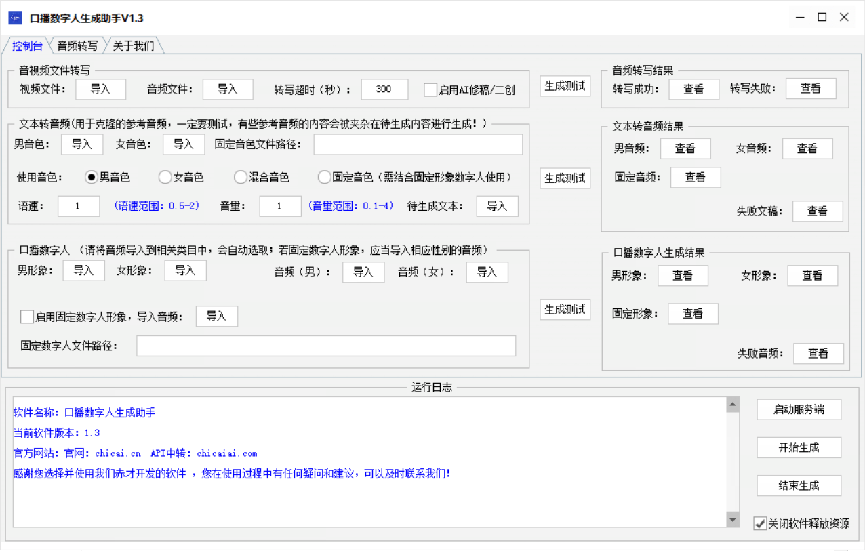The image size is (865, 551).
Task: Click the 固定音色文件路径 field
Action: coord(418,144)
